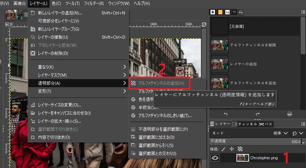The width and height of the screenshot is (306, 168).
Task: Select レイヤーの追加 in undo history
Action: point(255,64)
